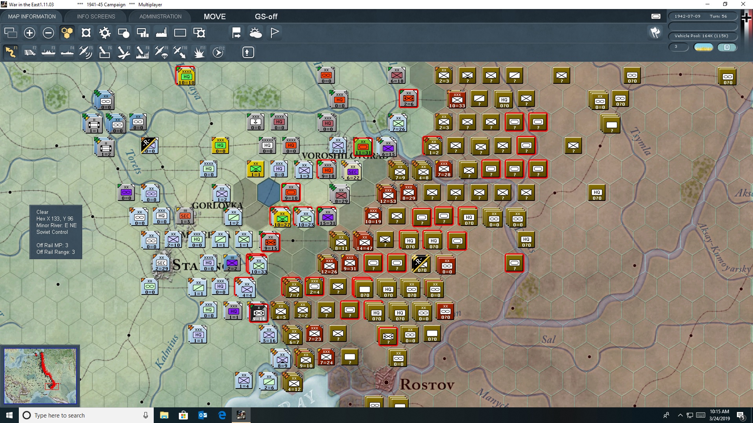
Task: Click the minimap thumbnail in bottom left
Action: click(x=40, y=375)
